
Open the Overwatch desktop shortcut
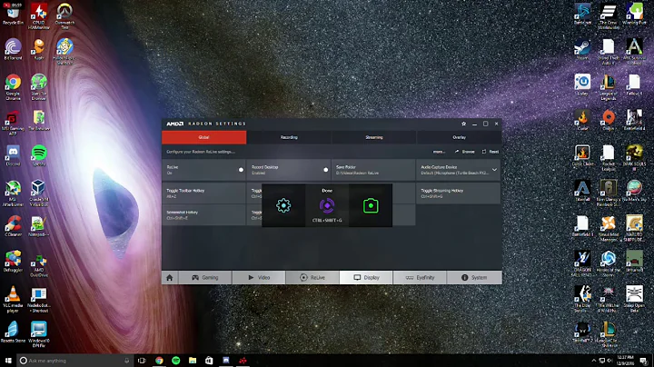tap(64, 15)
